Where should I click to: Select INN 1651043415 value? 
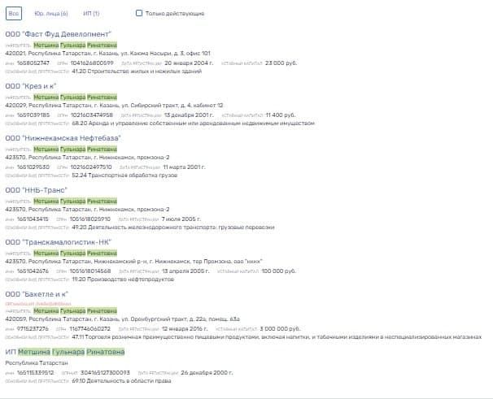tap(33, 219)
